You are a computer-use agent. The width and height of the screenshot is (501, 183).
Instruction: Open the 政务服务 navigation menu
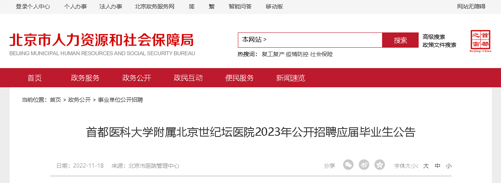coord(85,78)
